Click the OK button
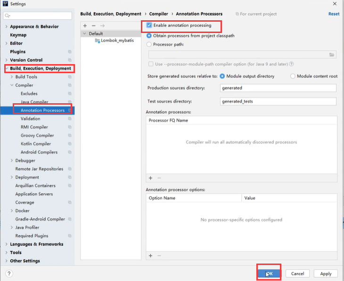 point(269,273)
